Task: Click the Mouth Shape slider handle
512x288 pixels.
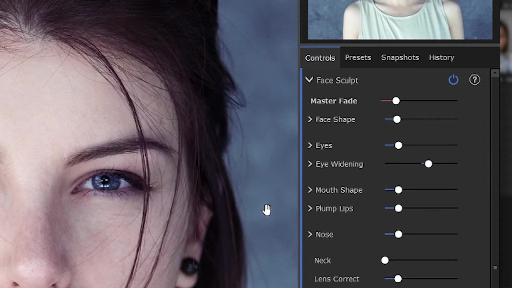Action: [398, 190]
